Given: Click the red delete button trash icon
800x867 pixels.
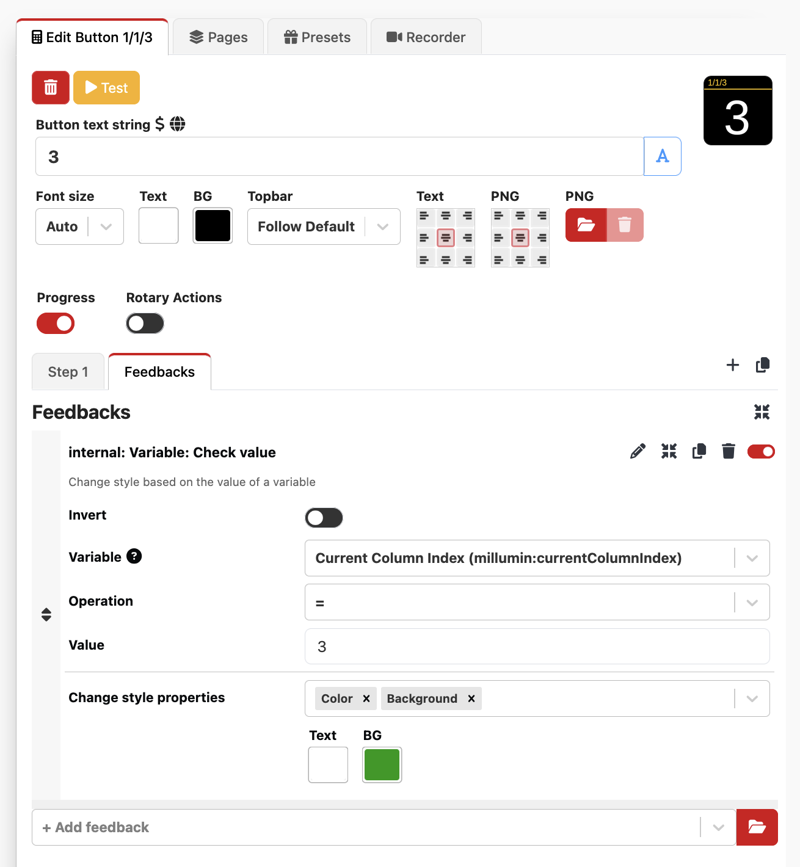Looking at the screenshot, I should 51,88.
